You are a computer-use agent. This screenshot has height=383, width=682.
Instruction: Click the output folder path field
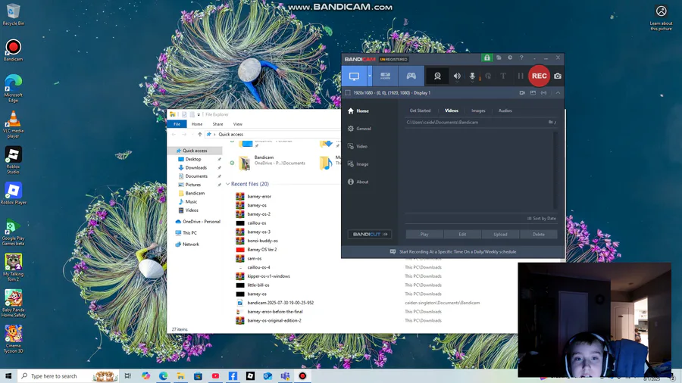(x=475, y=123)
